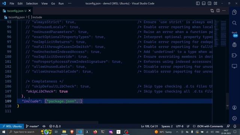Open the errors and warnings problems indicator

tap(55, 126)
